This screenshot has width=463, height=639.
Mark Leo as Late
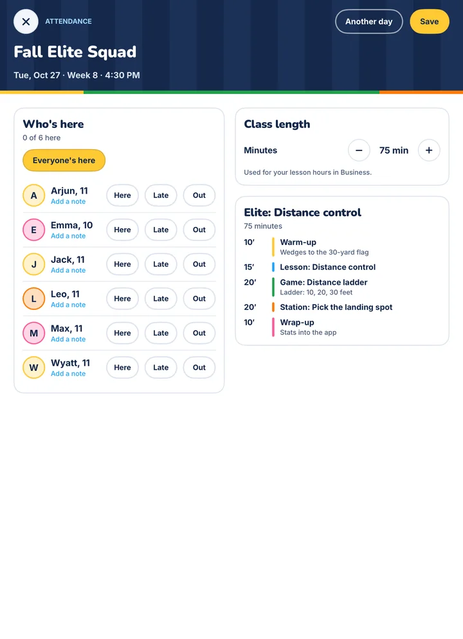[161, 299]
